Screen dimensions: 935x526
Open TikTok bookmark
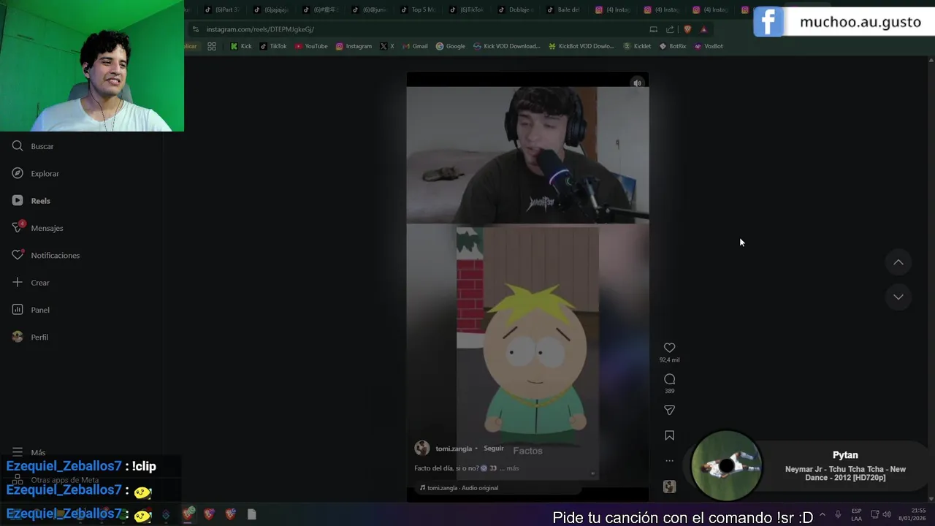273,46
